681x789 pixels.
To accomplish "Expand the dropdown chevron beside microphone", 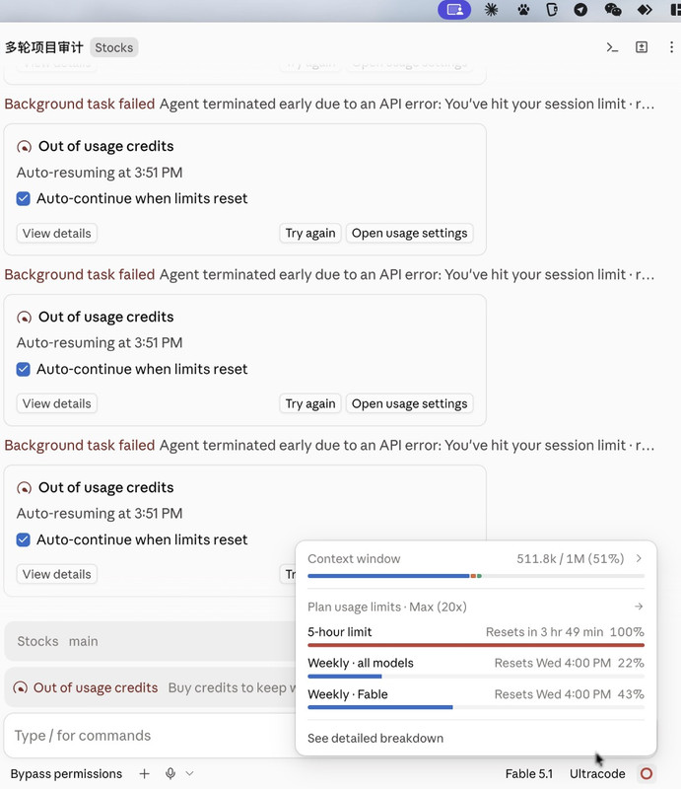I will 189,773.
